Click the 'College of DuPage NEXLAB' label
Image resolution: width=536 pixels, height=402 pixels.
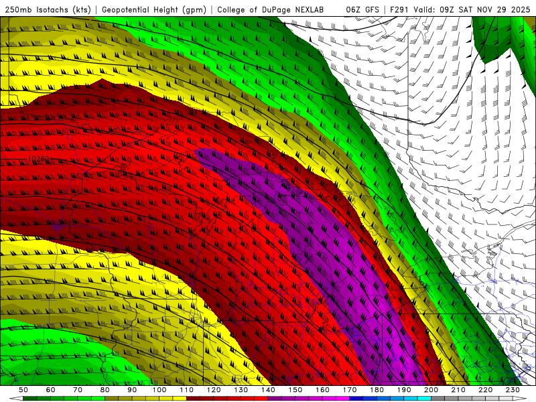pyautogui.click(x=270, y=9)
